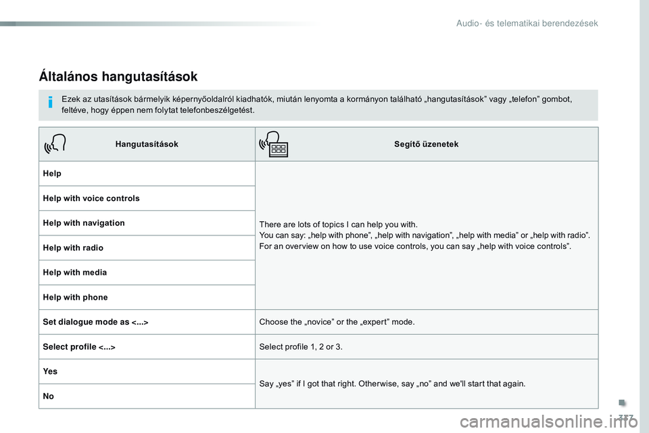This screenshot has width=649, height=433.
Task: Click Audio- és telematikai berendezések header text
Action: pyautogui.click(x=527, y=23)
